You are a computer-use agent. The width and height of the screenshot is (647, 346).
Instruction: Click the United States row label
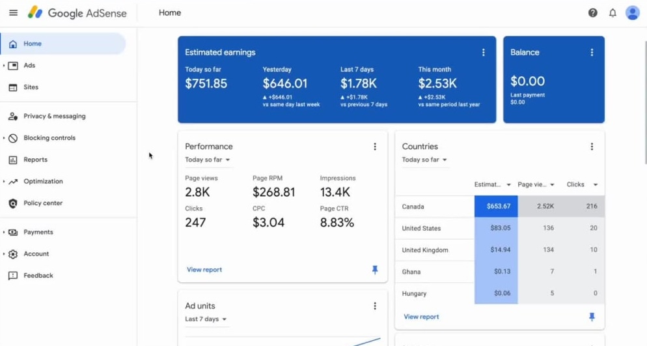421,228
